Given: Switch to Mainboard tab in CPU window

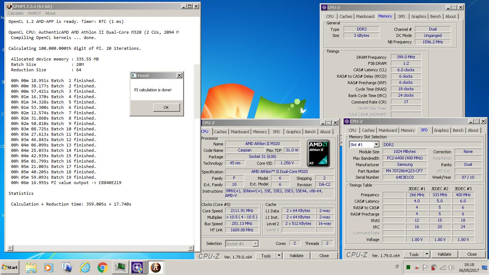Looking at the screenshot, I should [240, 132].
